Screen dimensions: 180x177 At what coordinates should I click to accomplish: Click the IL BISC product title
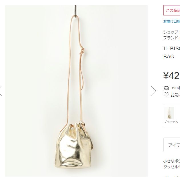[172, 49]
